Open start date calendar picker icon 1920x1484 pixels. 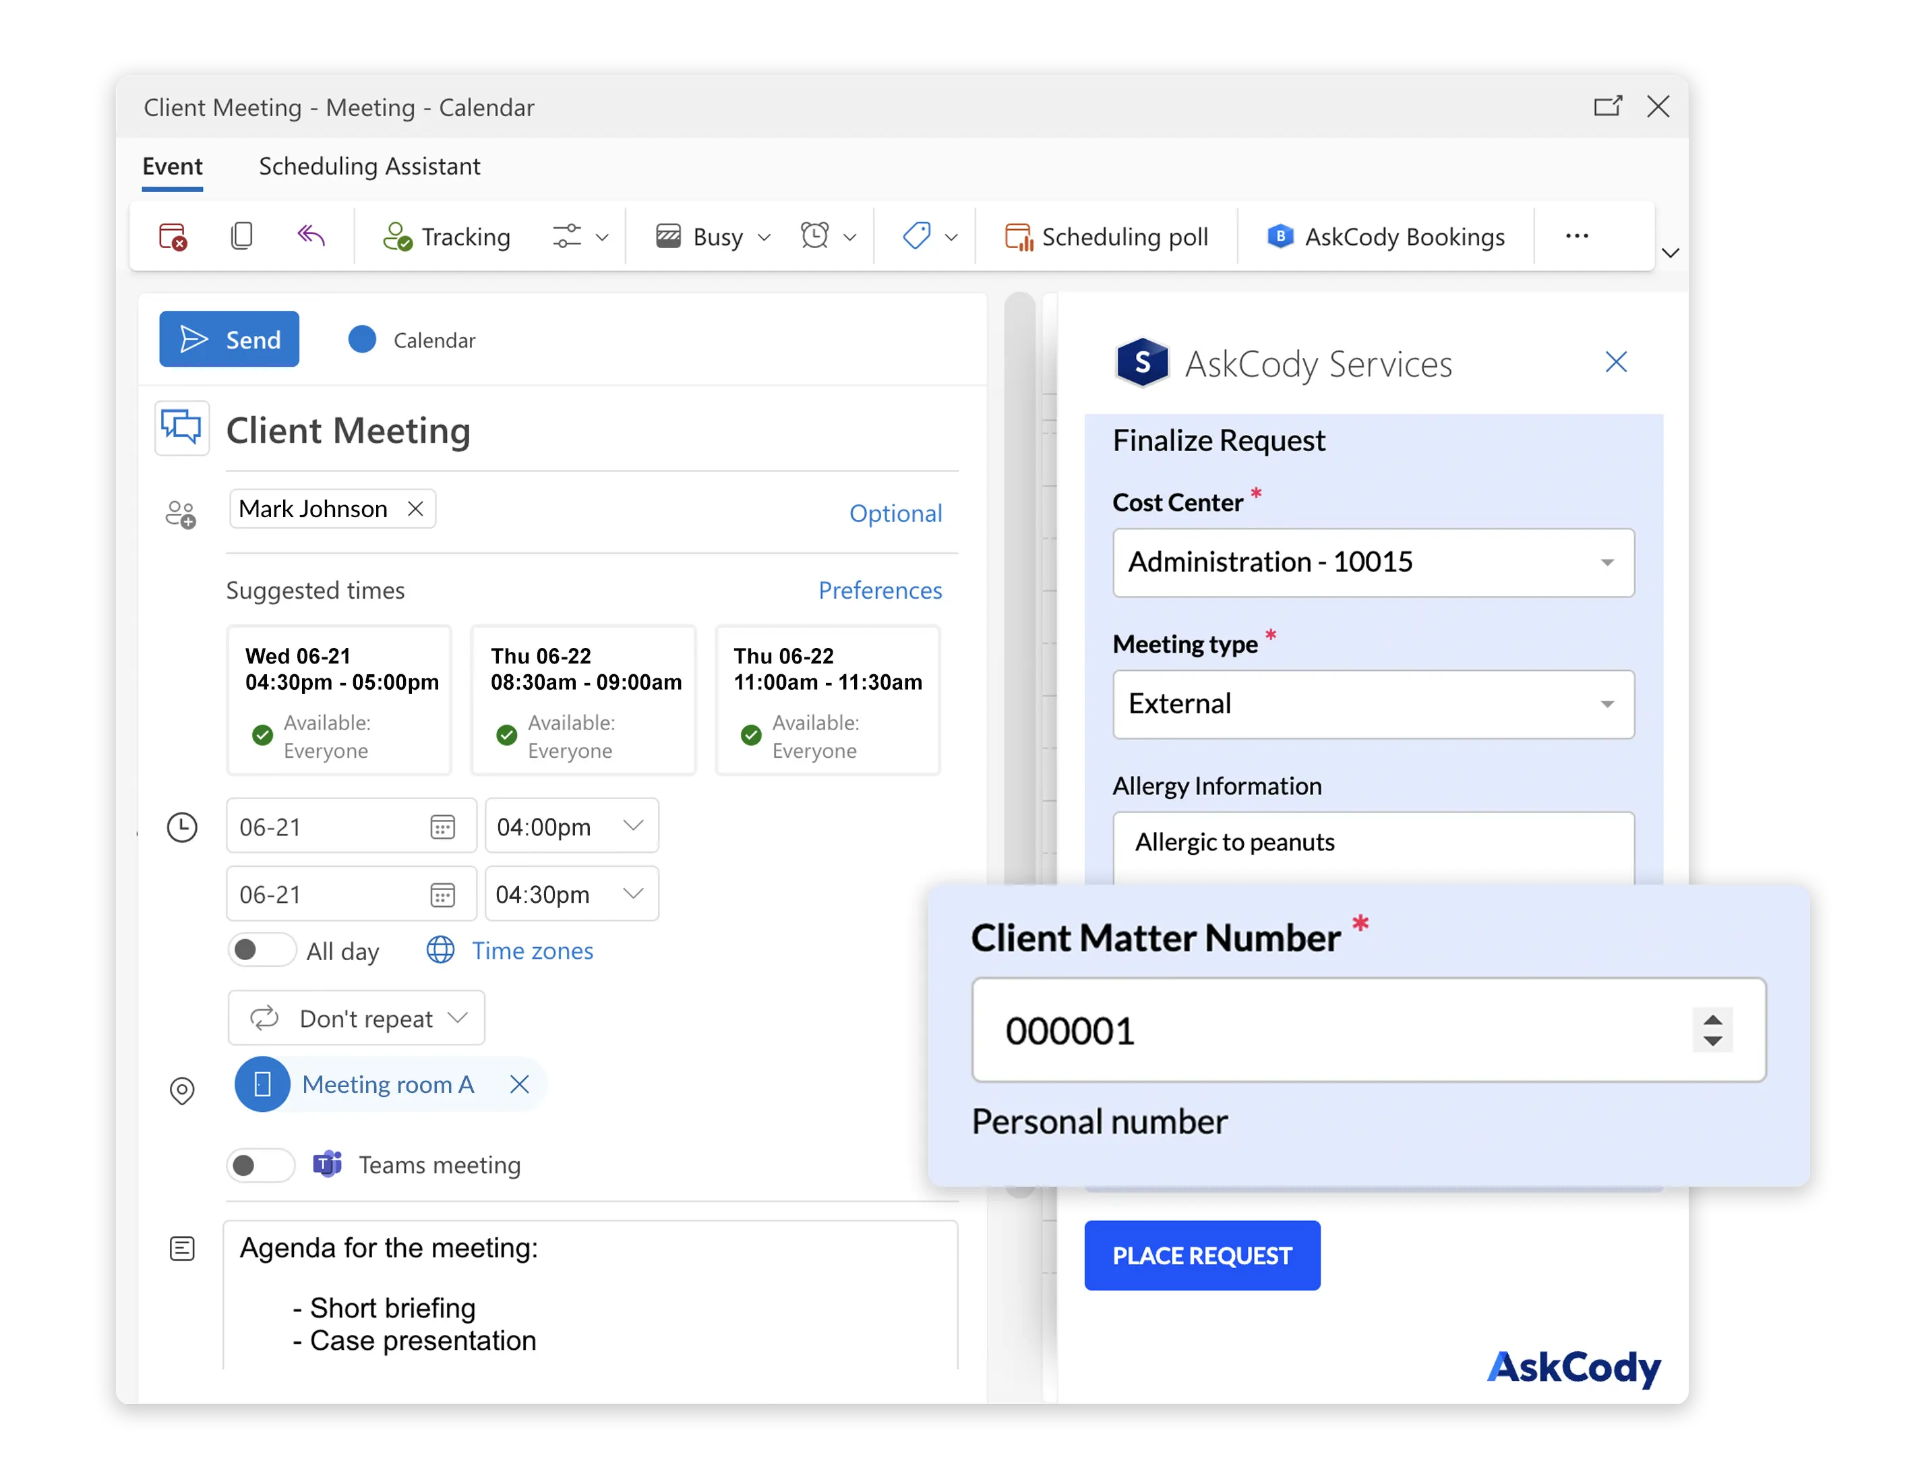tap(443, 827)
